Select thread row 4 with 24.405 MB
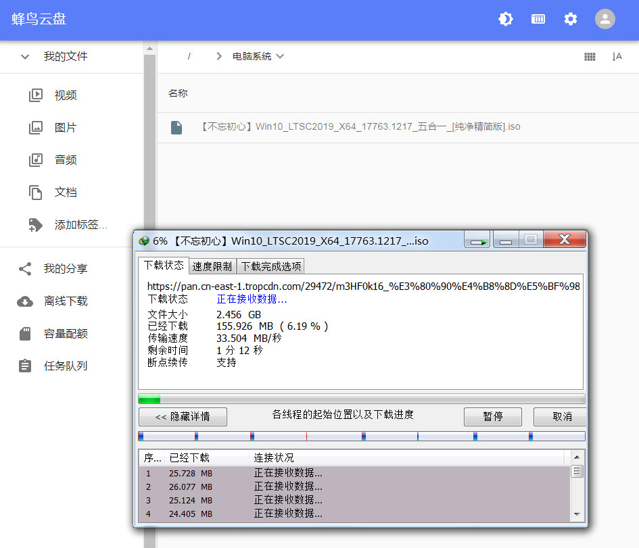This screenshot has width=639, height=548. (354, 514)
